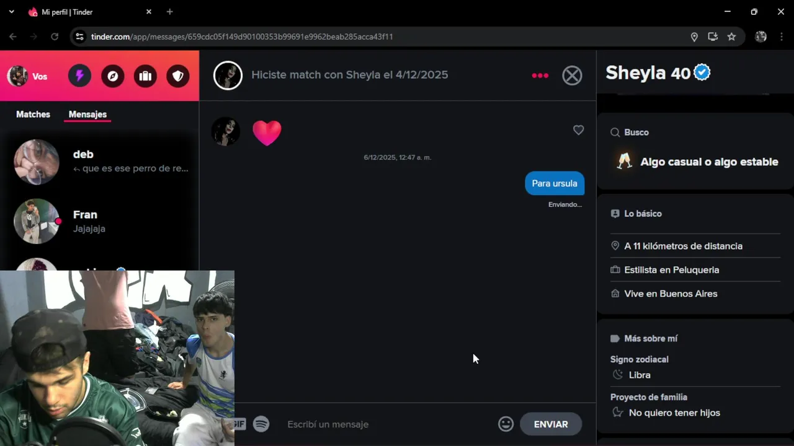View site information icon in address bar
The image size is (794, 446).
click(x=79, y=37)
